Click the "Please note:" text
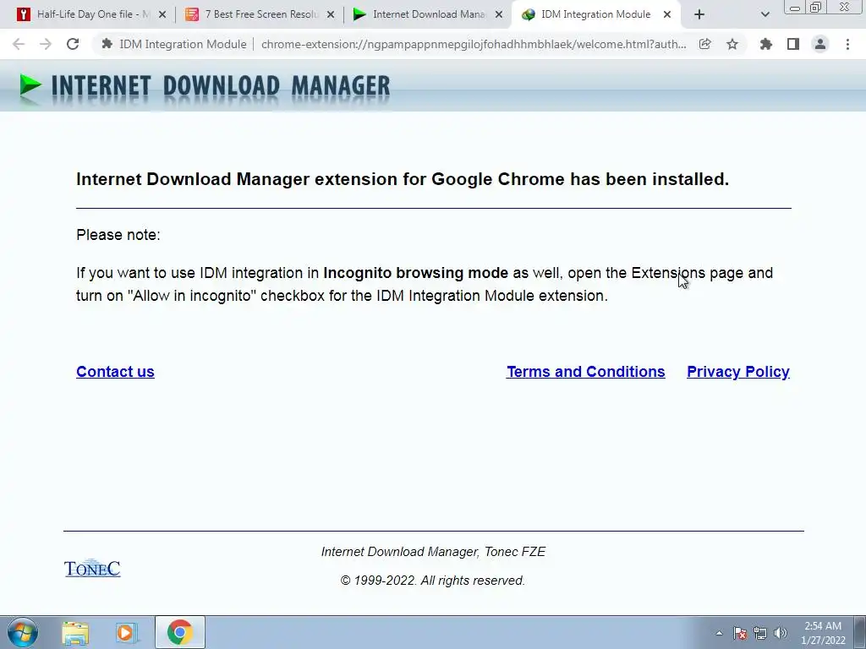This screenshot has width=866, height=649. click(x=118, y=235)
